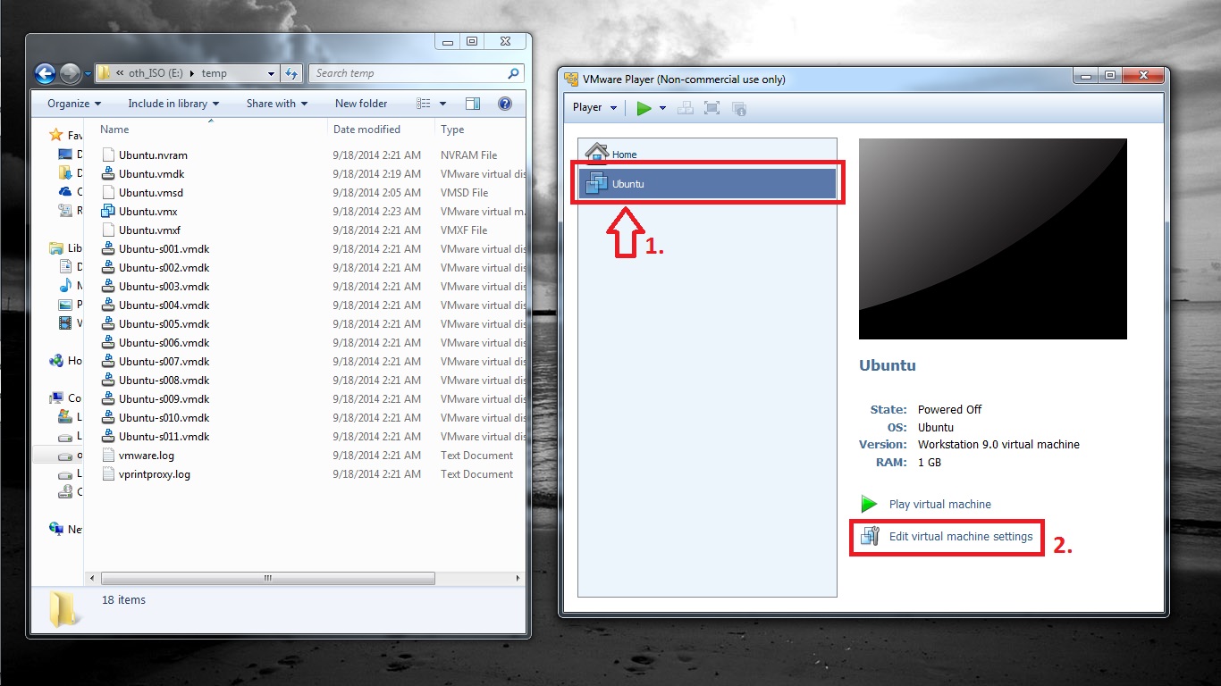Viewport: 1221px width, 686px height.
Task: Click the magnifier icon in Search temp box
Action: point(514,73)
